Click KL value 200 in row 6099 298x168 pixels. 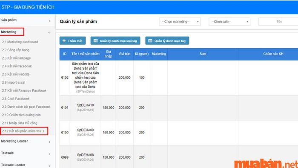click(x=142, y=157)
